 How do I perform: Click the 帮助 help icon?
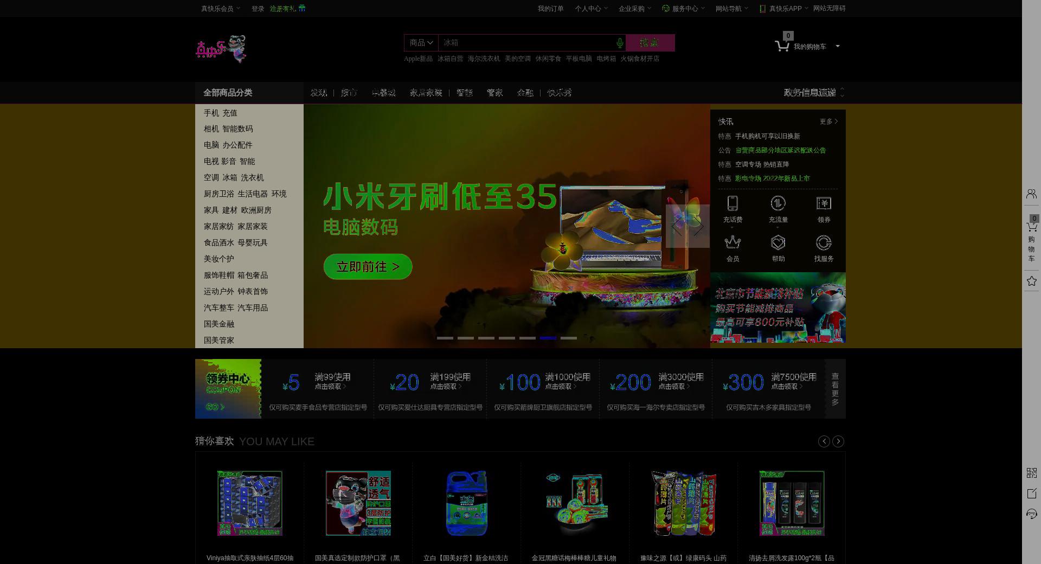778,242
